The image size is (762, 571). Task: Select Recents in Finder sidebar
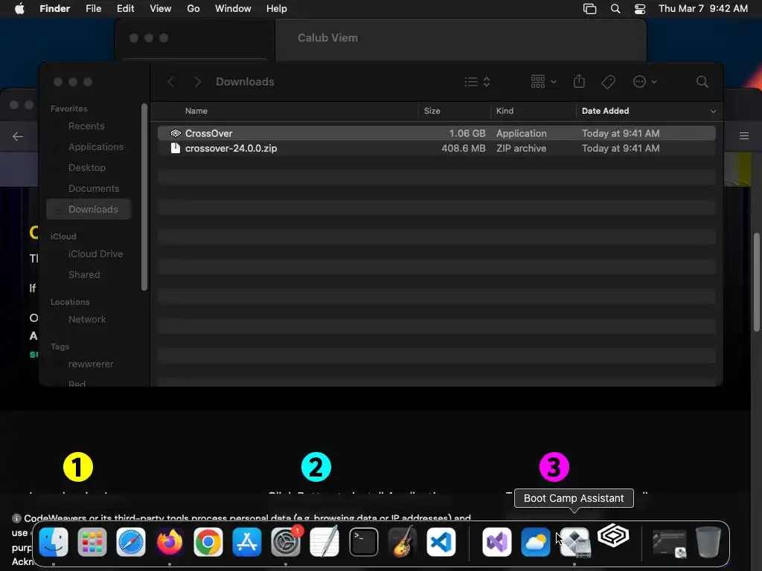86,126
